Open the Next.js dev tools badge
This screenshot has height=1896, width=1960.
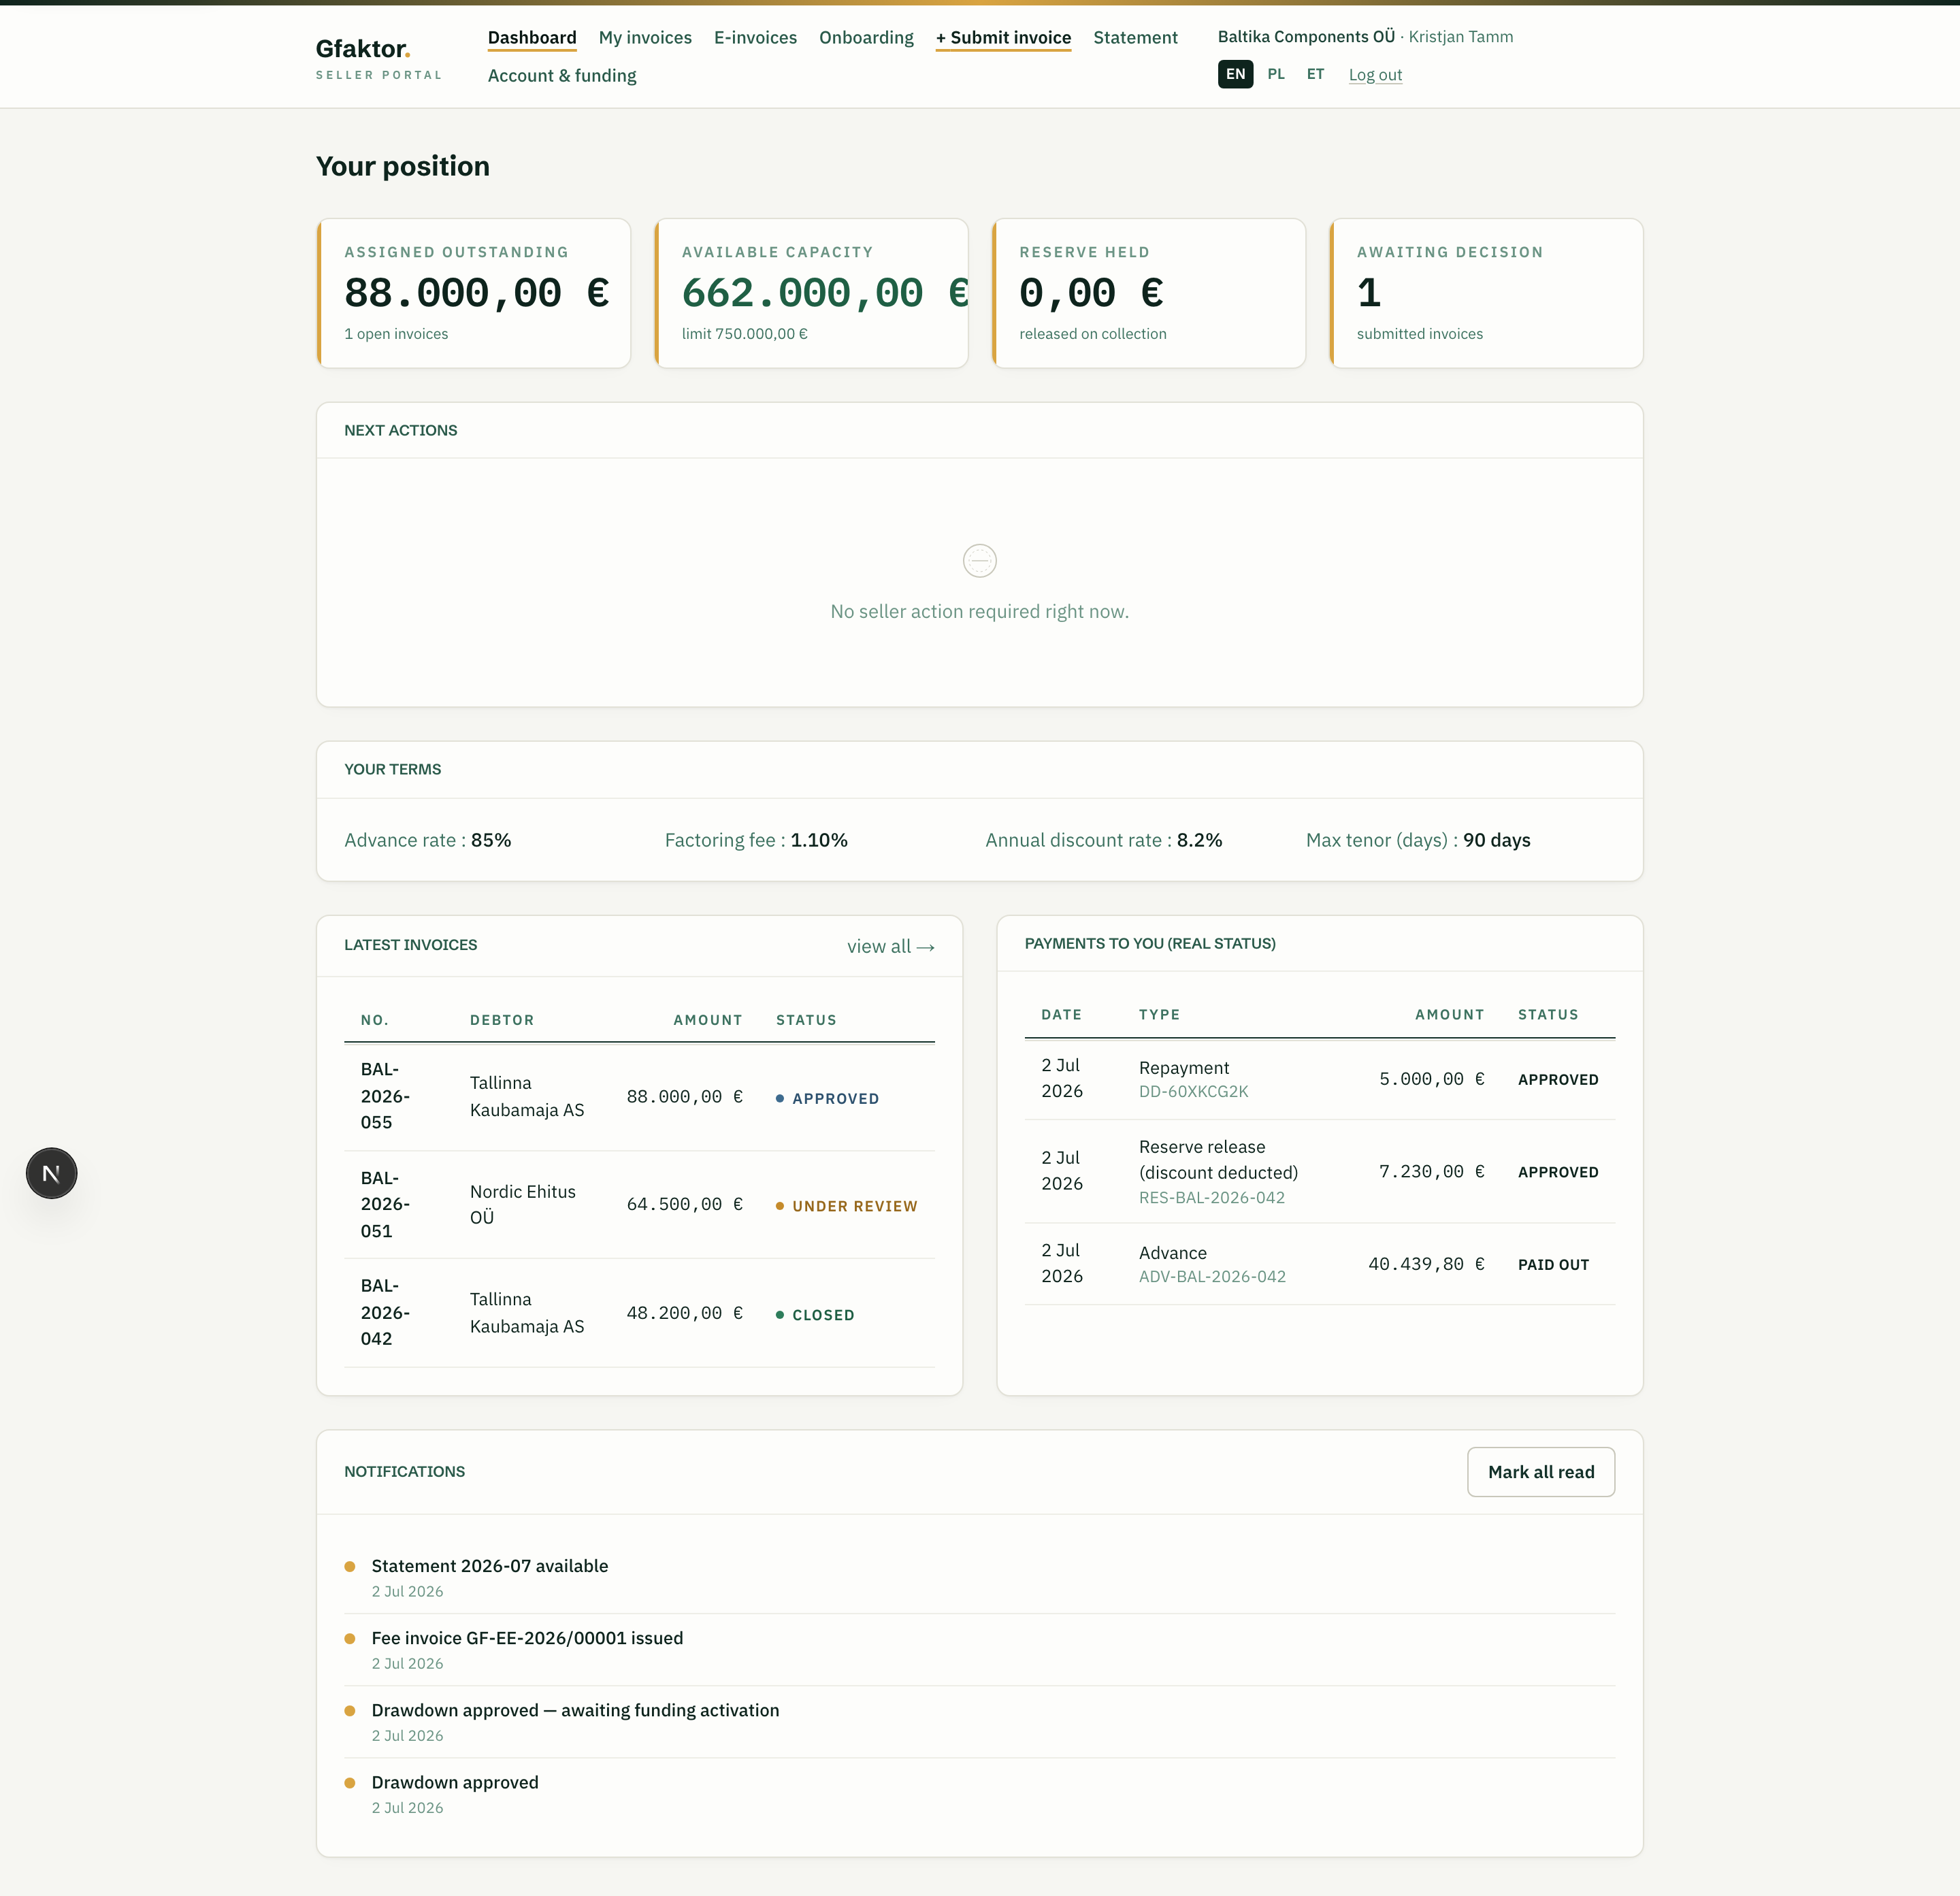[x=51, y=1173]
